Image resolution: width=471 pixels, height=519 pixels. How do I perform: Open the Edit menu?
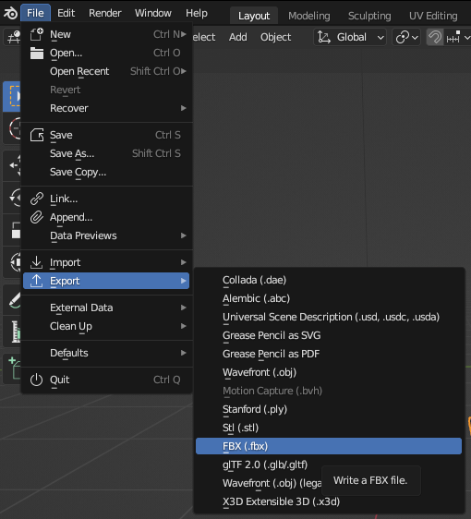(x=66, y=13)
